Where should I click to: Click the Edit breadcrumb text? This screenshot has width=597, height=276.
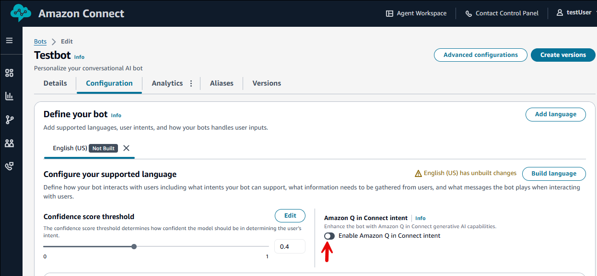pos(67,42)
